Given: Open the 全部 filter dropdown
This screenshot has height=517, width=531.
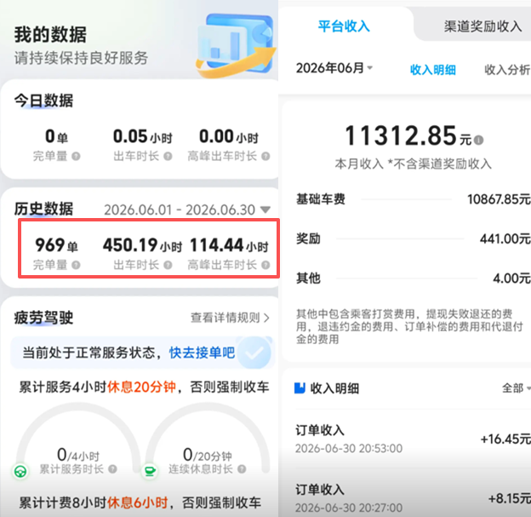Looking at the screenshot, I should pos(516,388).
